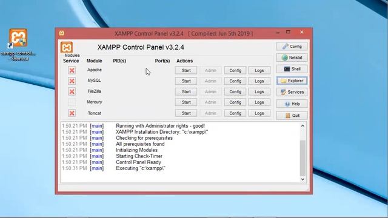Click the log line 'All prerequisites found'
This screenshot has height=218, width=388.
(x=140, y=144)
